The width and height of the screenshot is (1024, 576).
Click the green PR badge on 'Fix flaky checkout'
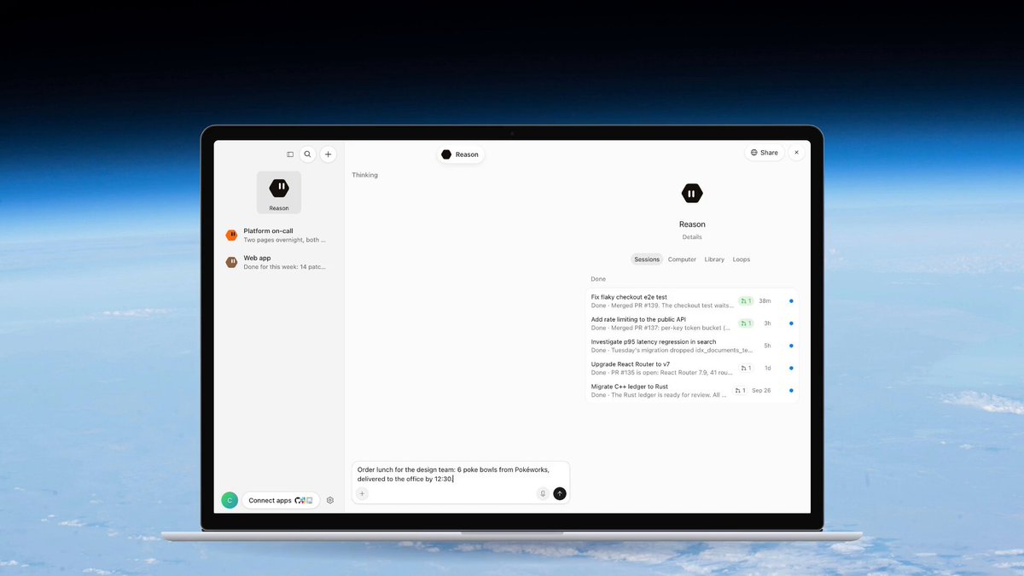pos(746,301)
